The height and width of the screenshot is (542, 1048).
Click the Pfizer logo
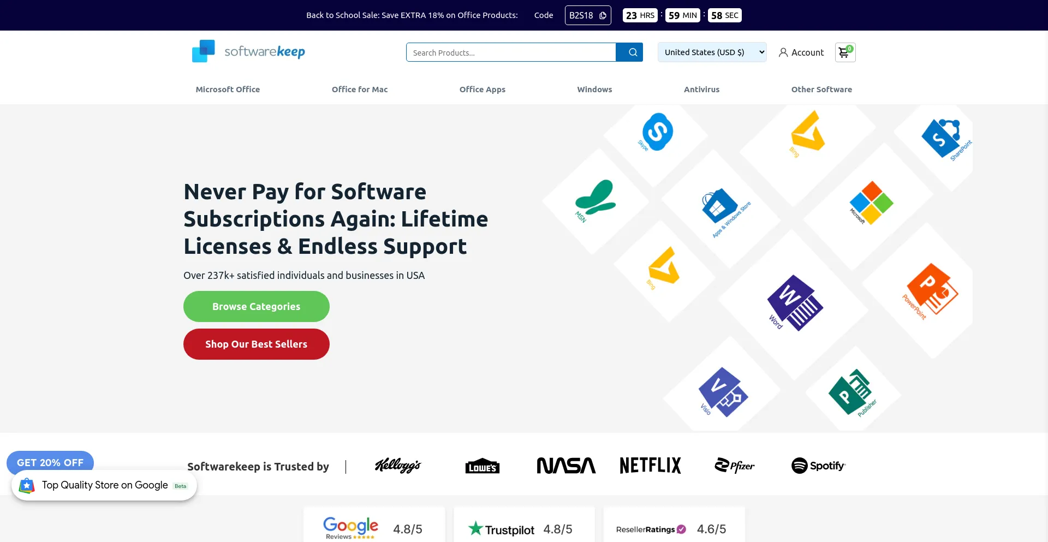(x=735, y=466)
